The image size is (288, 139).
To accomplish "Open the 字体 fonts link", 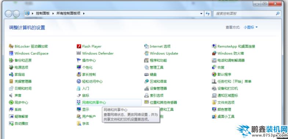I will click(x=85, y=123).
